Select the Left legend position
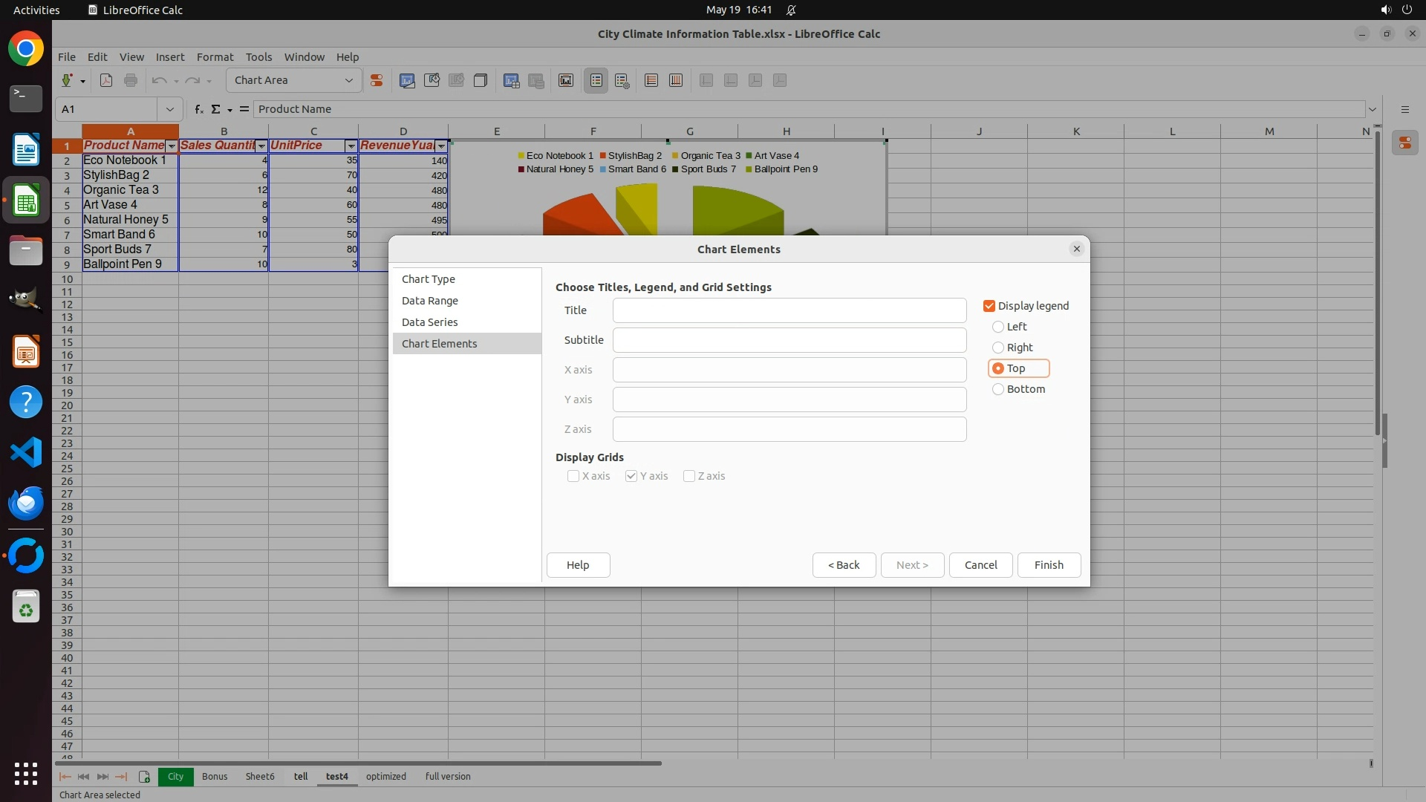The width and height of the screenshot is (1426, 802). click(998, 327)
